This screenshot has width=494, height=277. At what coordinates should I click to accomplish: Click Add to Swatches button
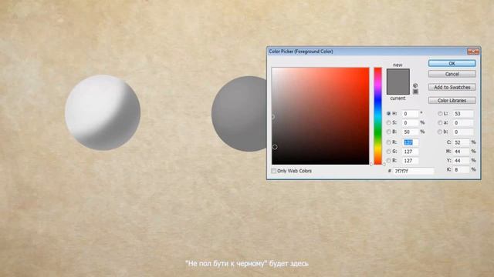pos(452,87)
